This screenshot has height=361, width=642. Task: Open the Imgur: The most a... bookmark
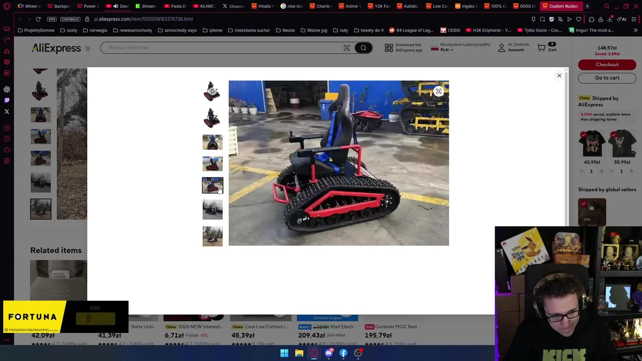(591, 30)
